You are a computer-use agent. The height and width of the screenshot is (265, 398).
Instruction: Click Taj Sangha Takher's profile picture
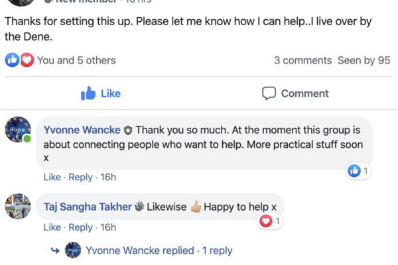[x=17, y=206]
